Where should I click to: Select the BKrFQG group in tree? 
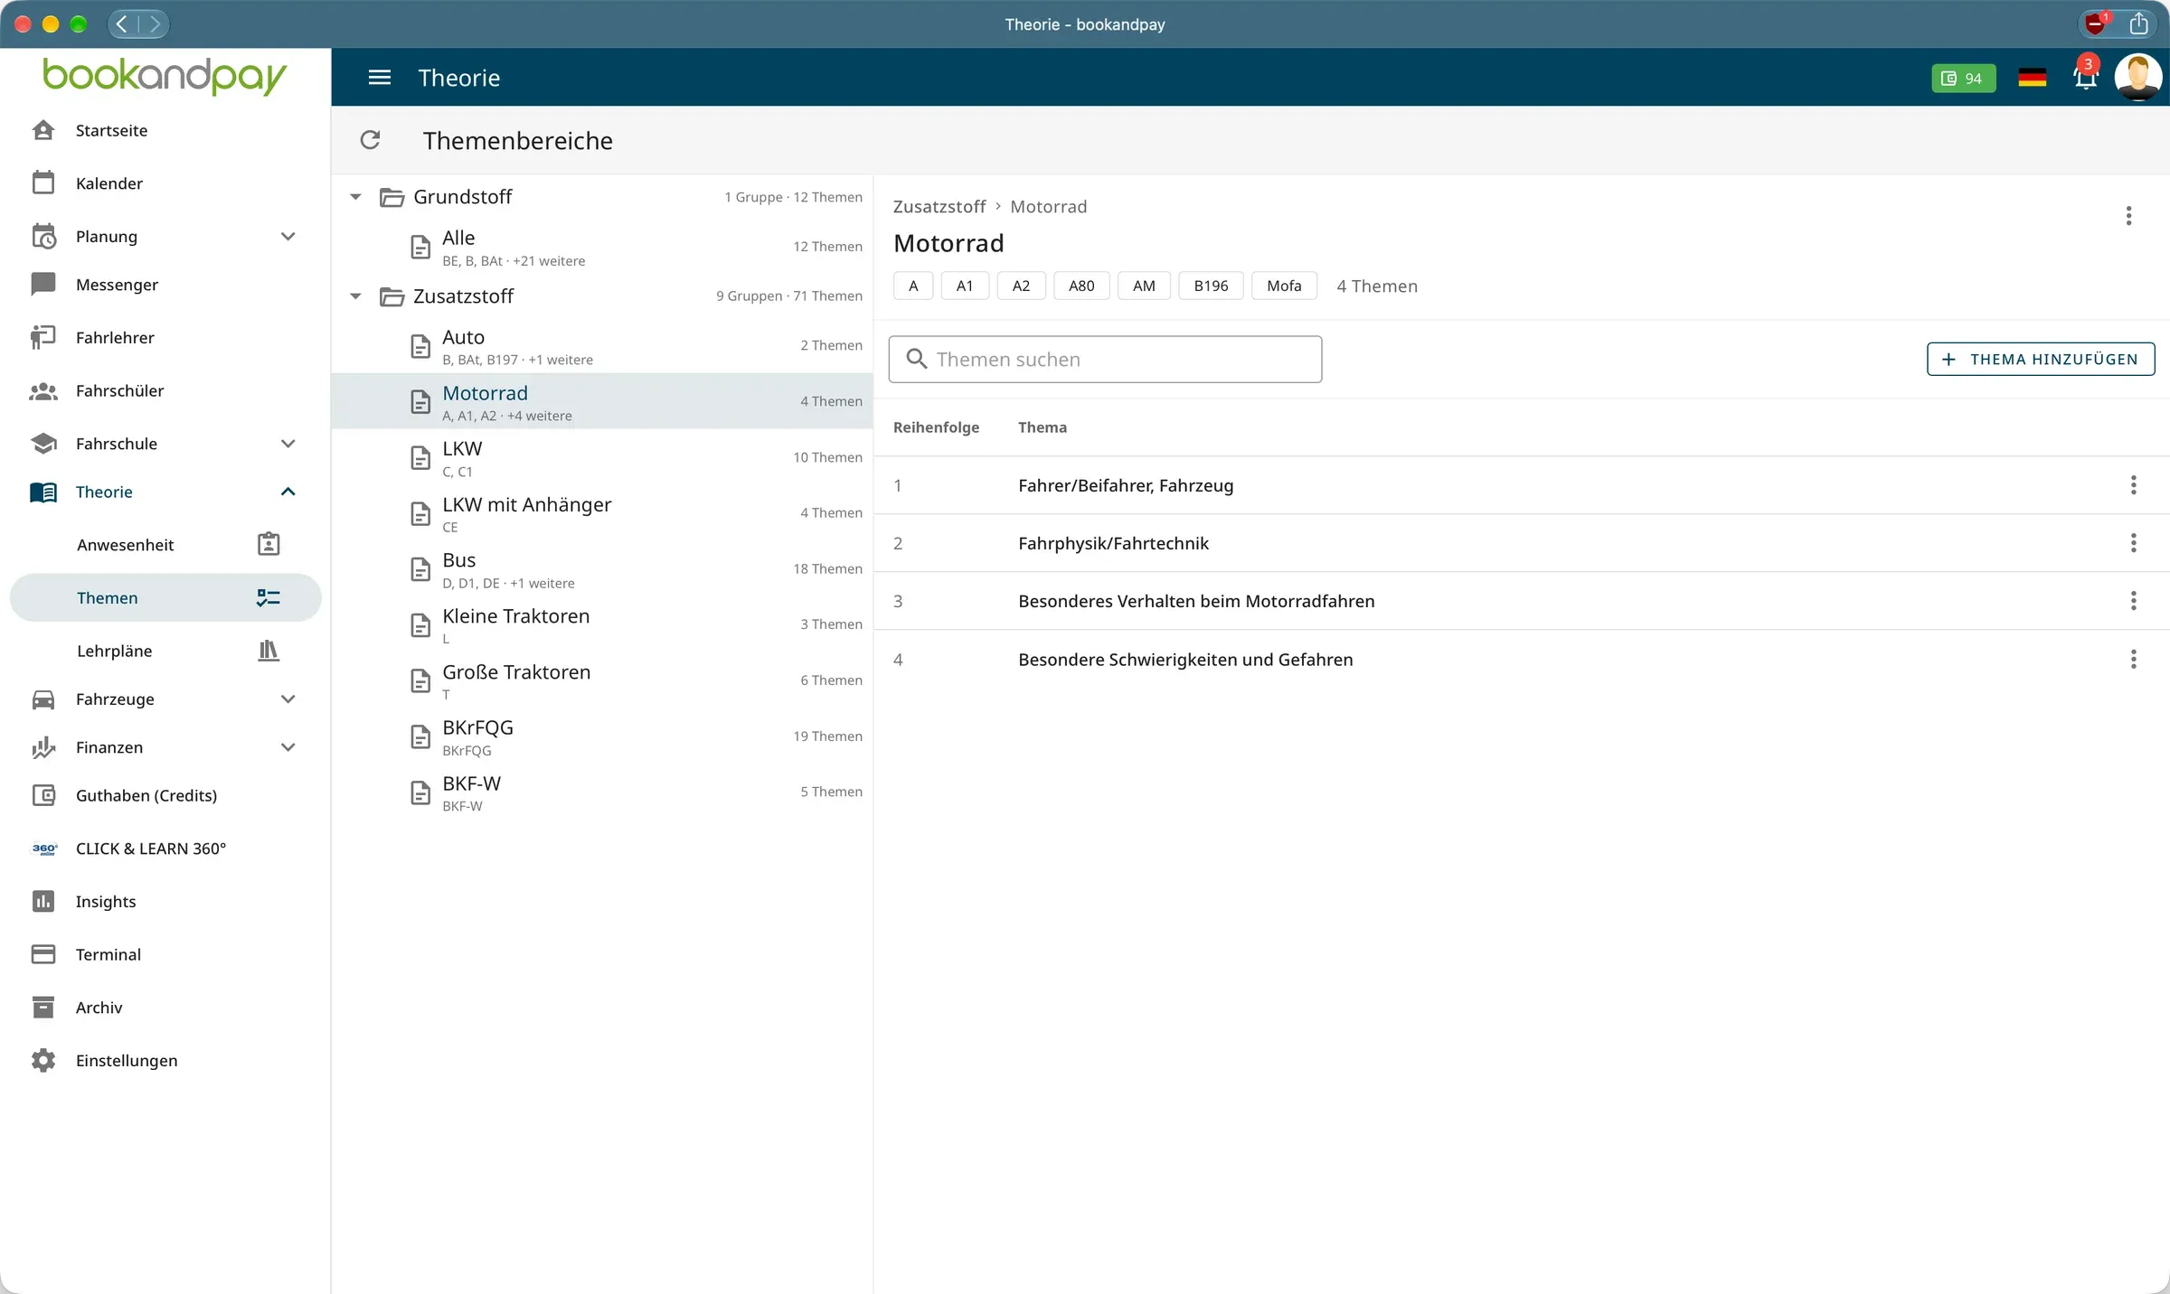coord(602,736)
